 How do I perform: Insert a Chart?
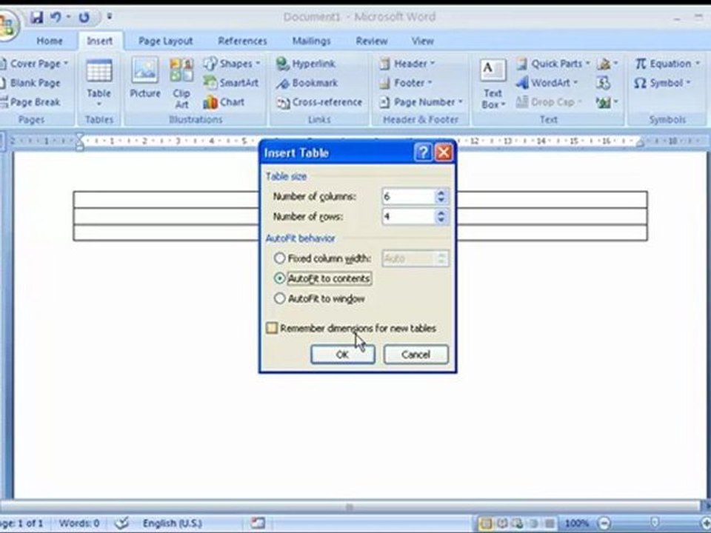[224, 102]
